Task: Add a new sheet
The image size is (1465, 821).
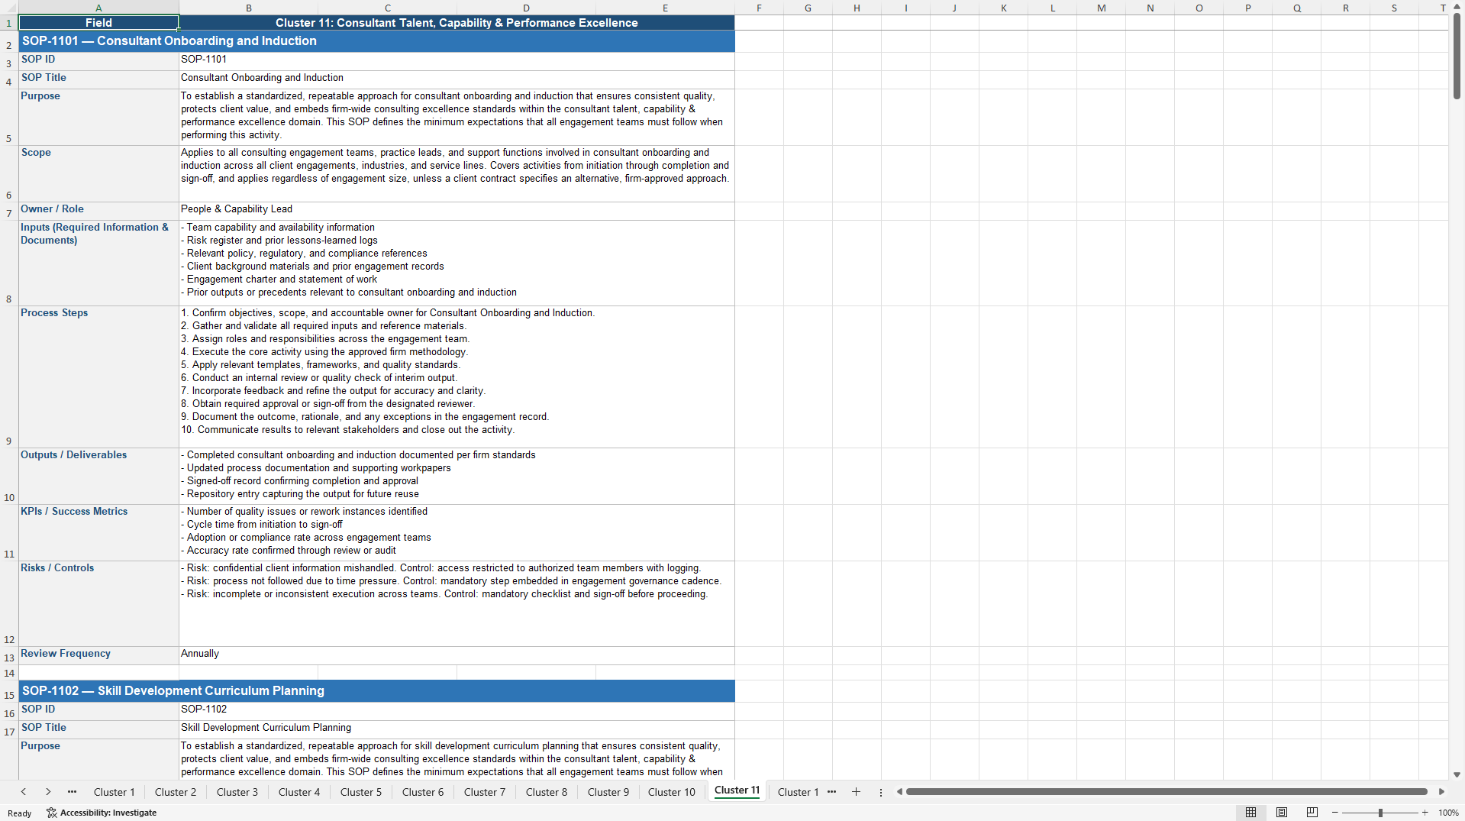Action: click(x=856, y=792)
